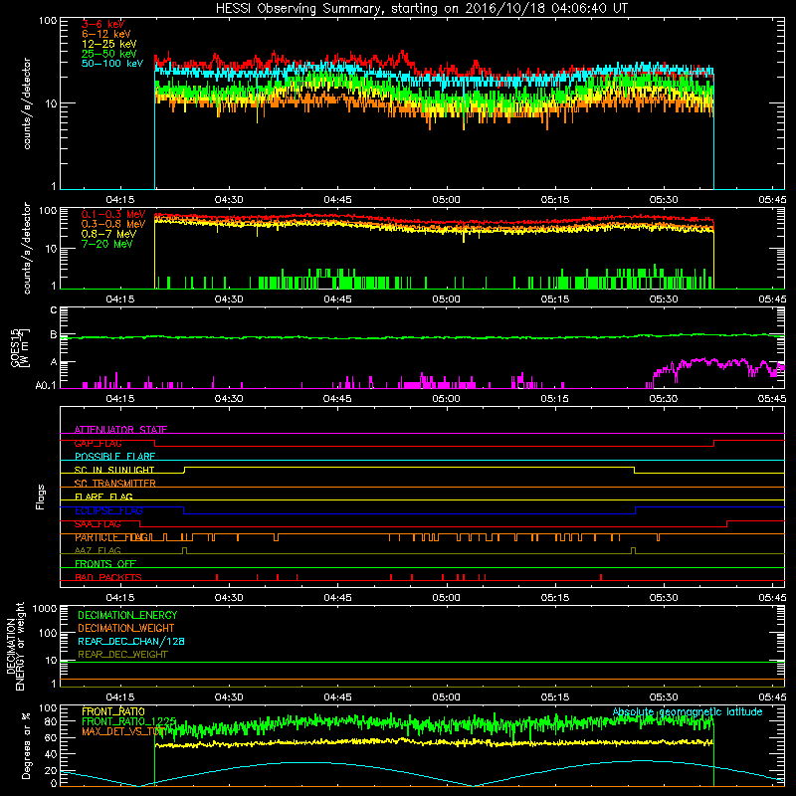Click counts/s/detector axis title of MeV panel
The image size is (796, 796).
27,248
